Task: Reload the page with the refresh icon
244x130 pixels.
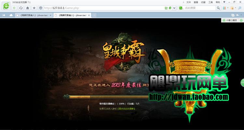Action: click(21, 8)
